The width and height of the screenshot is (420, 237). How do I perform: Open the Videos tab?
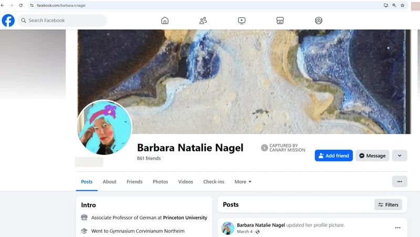tap(186, 181)
